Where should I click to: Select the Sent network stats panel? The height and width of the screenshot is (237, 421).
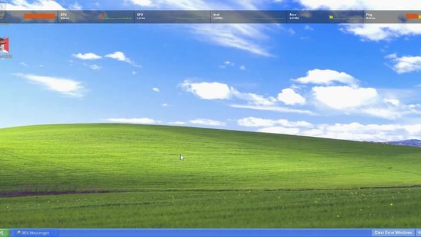click(x=249, y=16)
